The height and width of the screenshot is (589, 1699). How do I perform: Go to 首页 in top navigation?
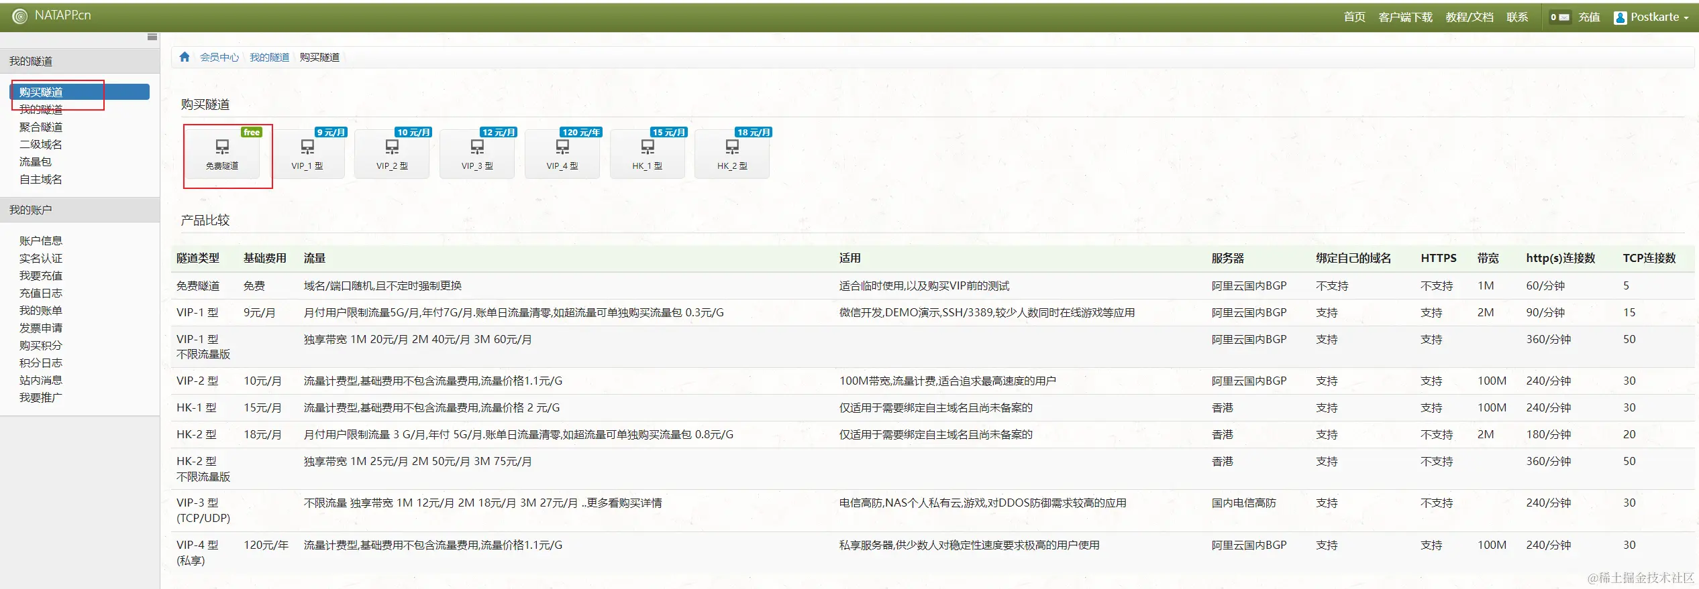pos(1355,17)
